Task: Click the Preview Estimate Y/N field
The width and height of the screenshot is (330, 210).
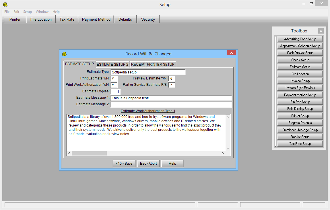Action: point(172,79)
